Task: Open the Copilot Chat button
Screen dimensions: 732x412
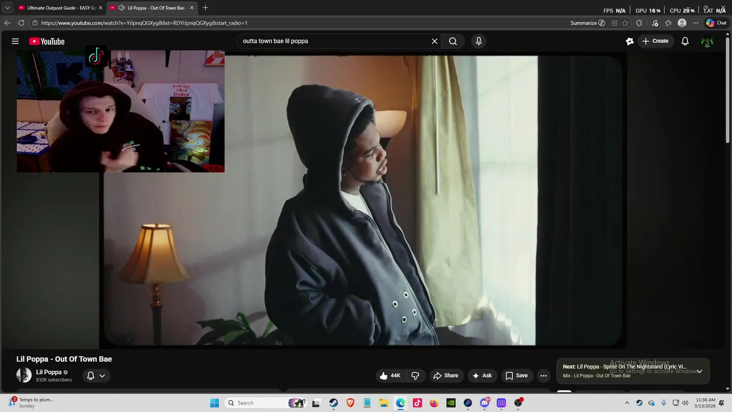Action: coord(716,23)
